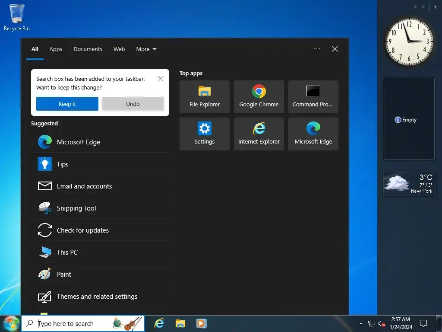Open the Action Center notification icon

coord(423,323)
